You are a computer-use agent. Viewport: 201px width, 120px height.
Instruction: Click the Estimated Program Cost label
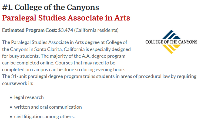30,30
